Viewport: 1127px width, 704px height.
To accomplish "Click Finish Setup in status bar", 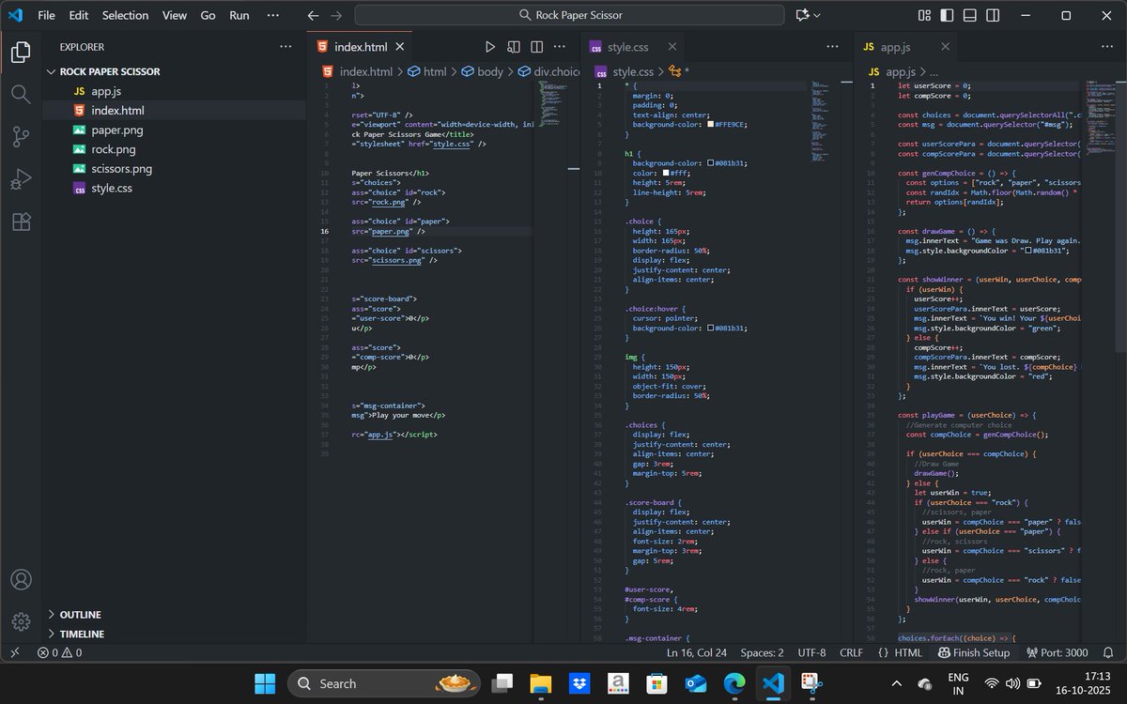I will click(x=974, y=652).
